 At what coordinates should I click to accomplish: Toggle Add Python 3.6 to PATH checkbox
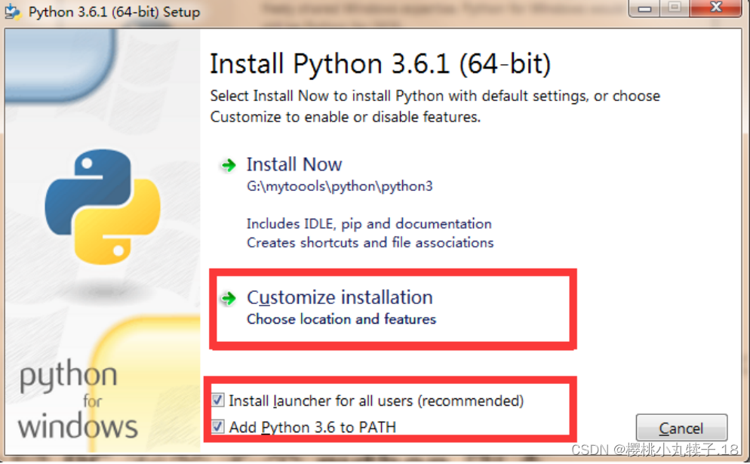point(217,426)
